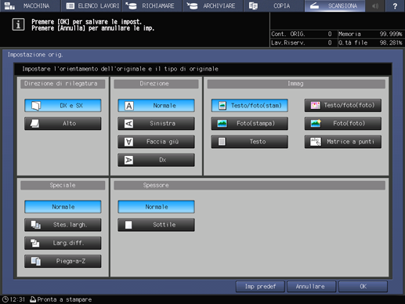Click the Cont. ORIG. counter
This screenshot has height=304, width=405.
[302, 34]
